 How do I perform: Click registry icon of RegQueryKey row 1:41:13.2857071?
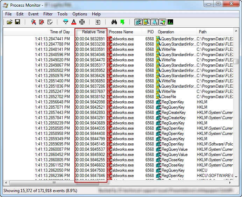coord(158,107)
